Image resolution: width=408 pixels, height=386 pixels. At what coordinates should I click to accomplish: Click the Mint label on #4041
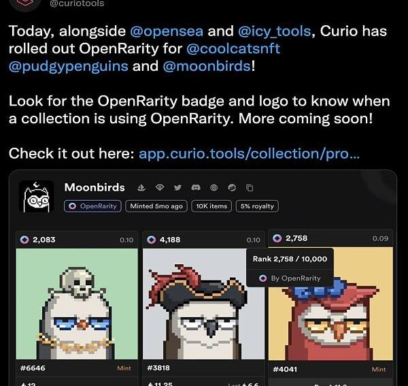[379, 370]
